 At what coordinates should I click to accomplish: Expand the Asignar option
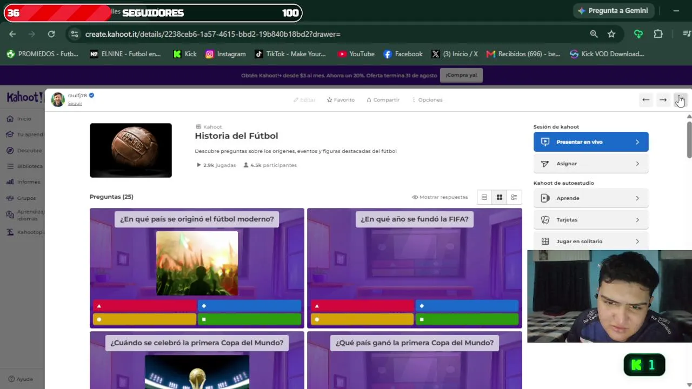click(x=591, y=164)
